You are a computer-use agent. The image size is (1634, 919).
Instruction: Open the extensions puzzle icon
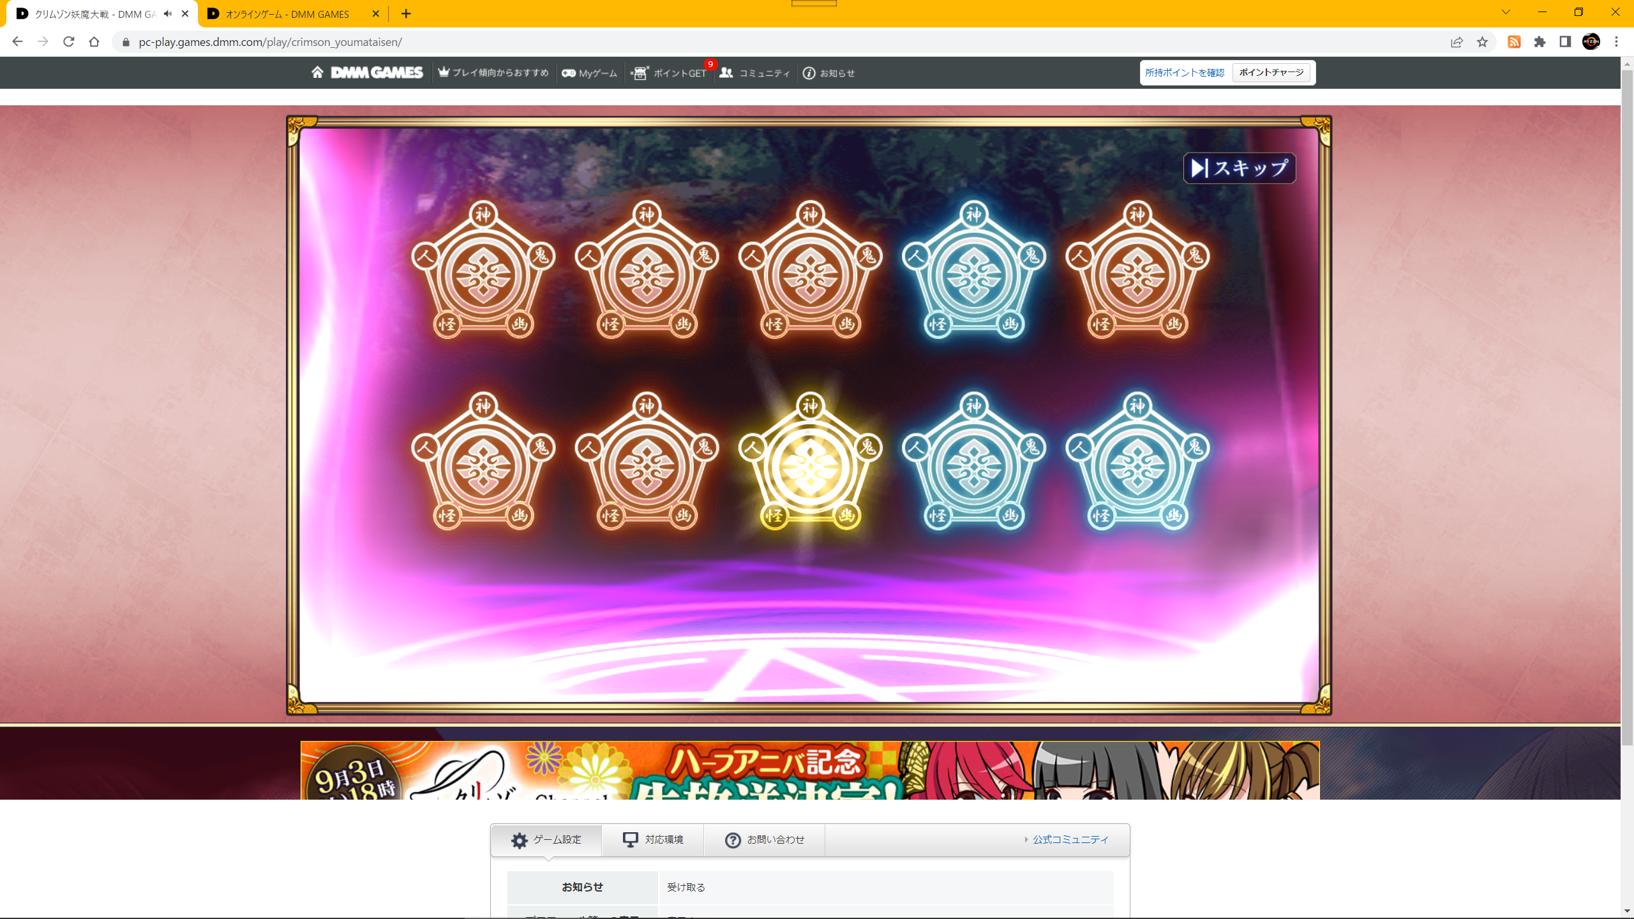click(1540, 42)
